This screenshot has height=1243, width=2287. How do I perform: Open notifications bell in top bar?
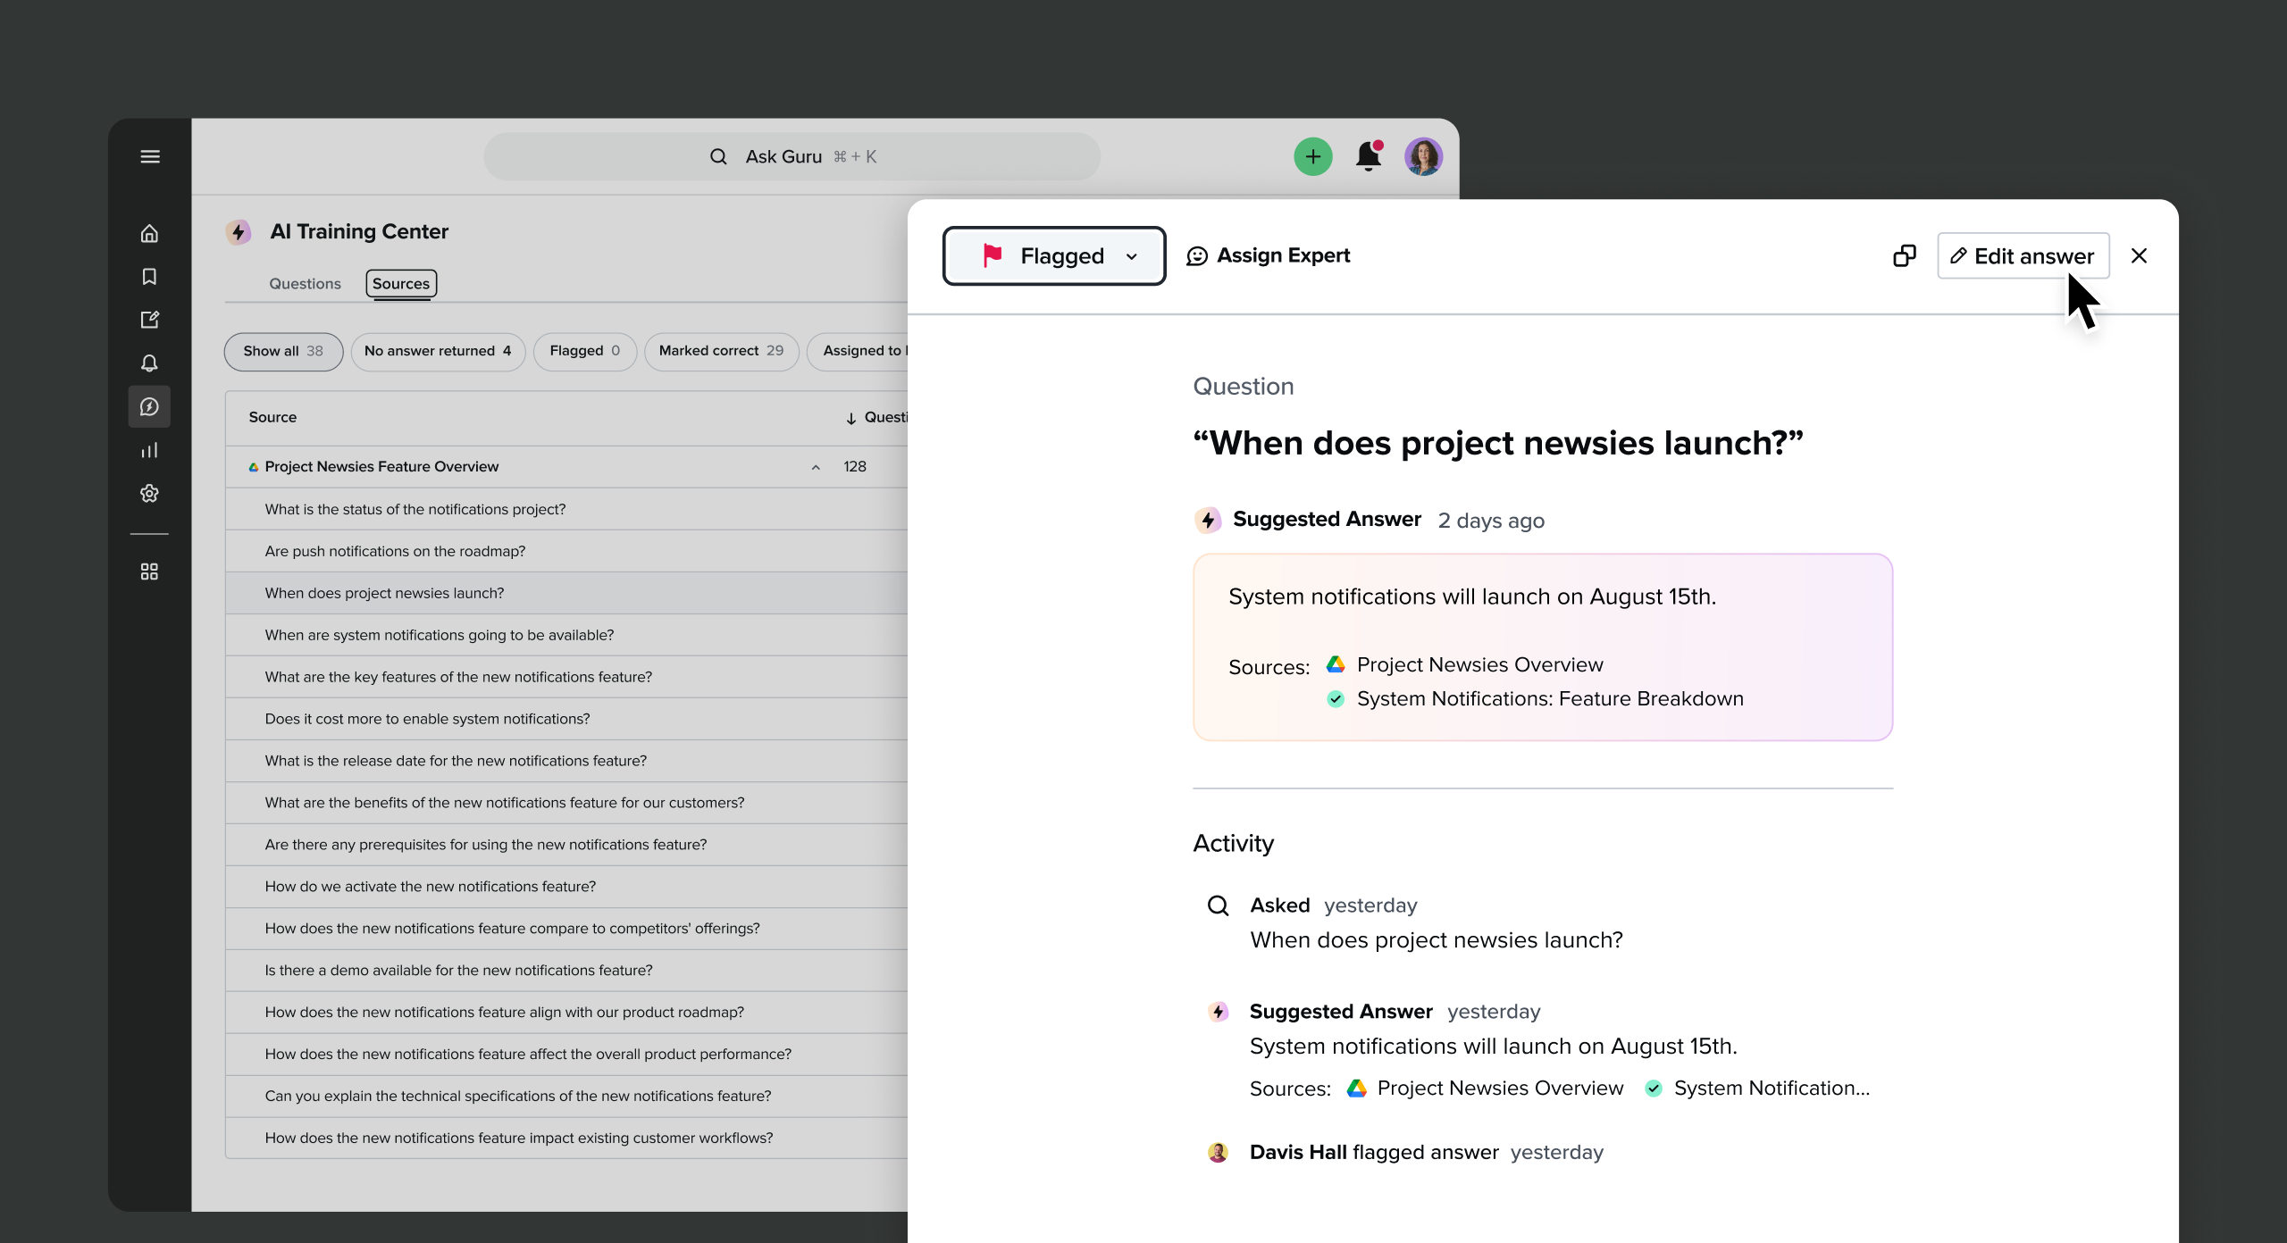click(1368, 157)
